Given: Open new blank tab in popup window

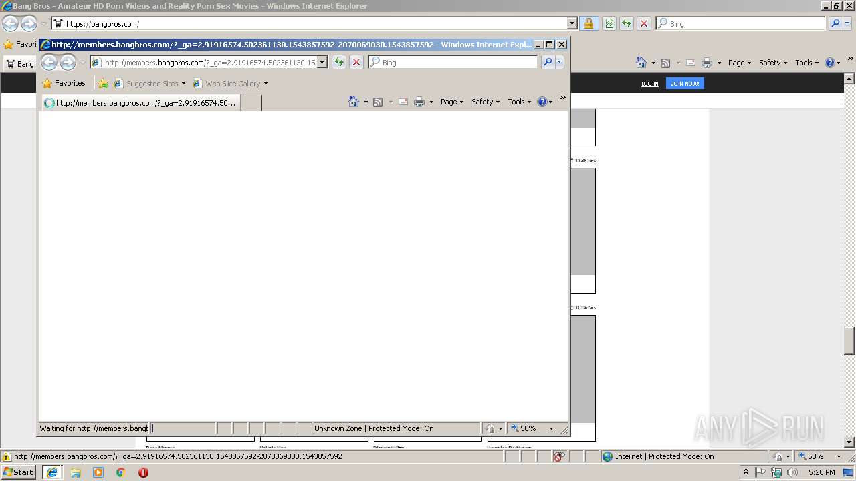Looking at the screenshot, I should [251, 103].
